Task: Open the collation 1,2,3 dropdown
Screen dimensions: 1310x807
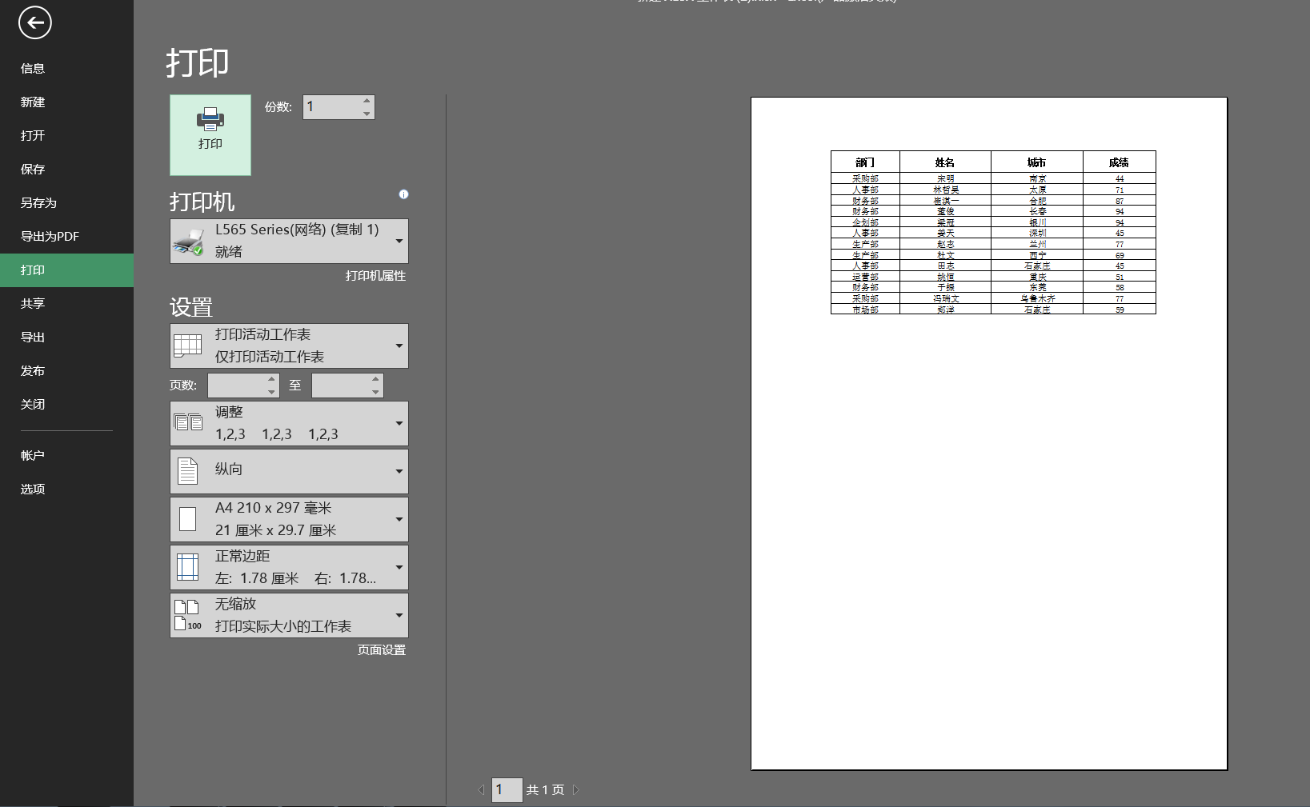Action: (x=289, y=423)
